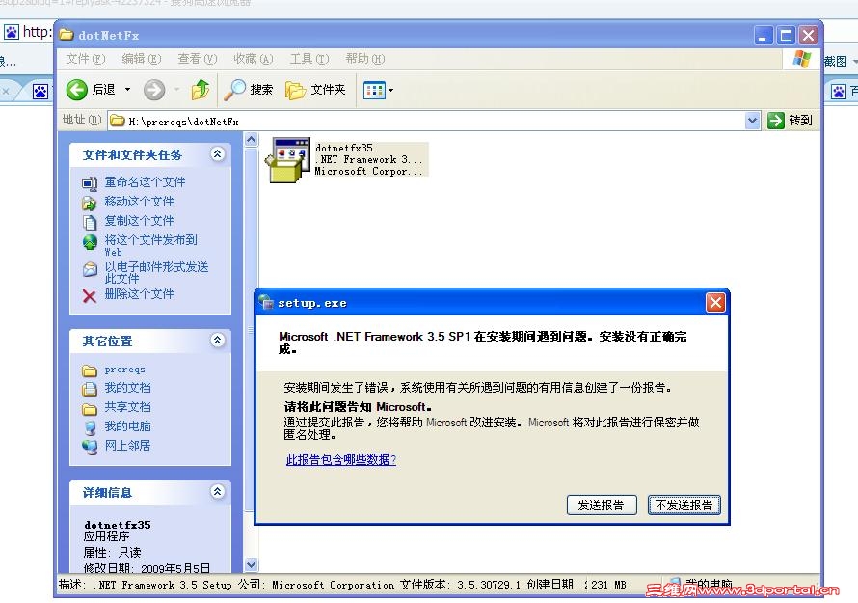The height and width of the screenshot is (603, 858).
Task: Click the dotNetFx title bar folder icon
Action: coord(67,35)
